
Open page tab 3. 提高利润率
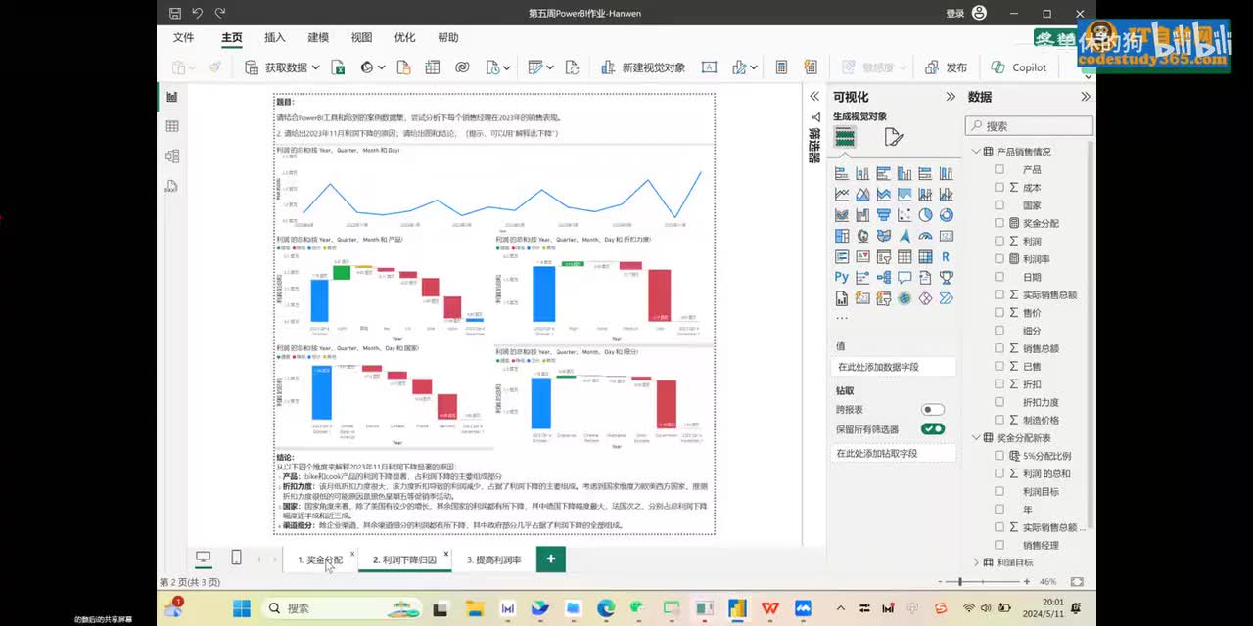point(493,559)
